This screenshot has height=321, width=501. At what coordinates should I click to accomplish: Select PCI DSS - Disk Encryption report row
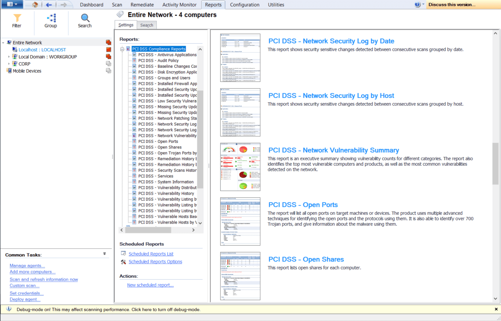coord(167,72)
